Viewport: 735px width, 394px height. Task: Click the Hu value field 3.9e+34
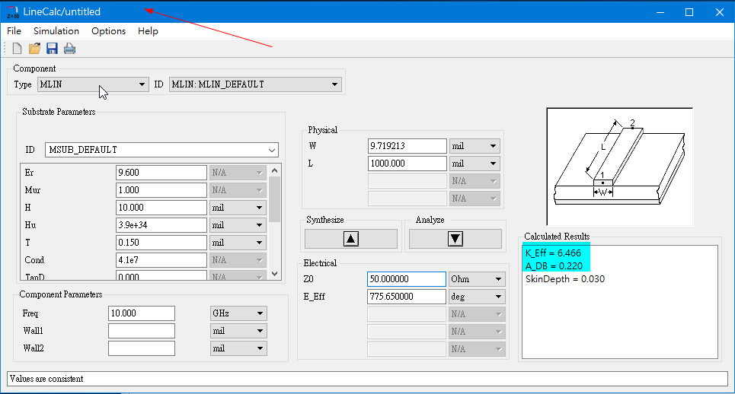click(x=161, y=225)
